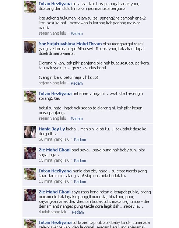179x228 pixels.
Task: Open Zie Mohd Ghani's avatar beside 'bagi saya' comment
Action: 30,153
